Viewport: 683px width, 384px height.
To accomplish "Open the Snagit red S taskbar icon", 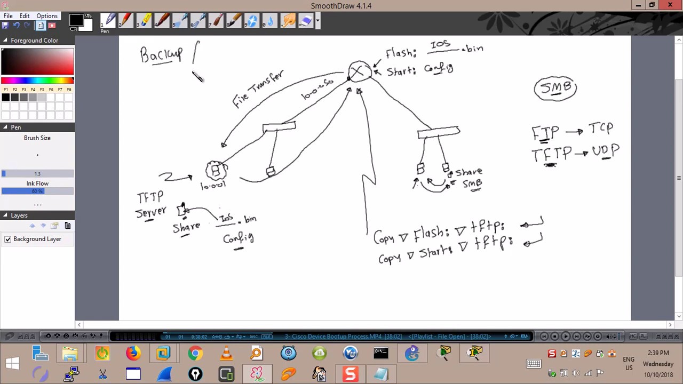I will (x=350, y=374).
